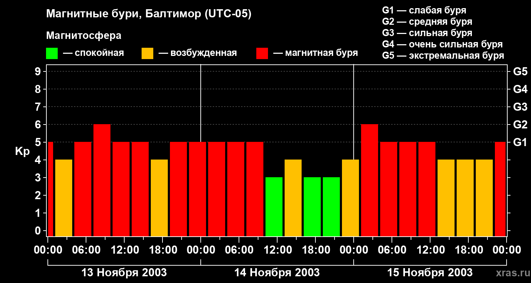Click the last red bar on 15 November
531x283 pixels.
pos(500,189)
